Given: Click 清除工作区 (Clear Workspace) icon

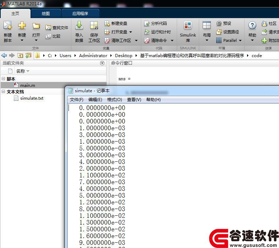Looking at the screenshot, I should tap(107, 40).
